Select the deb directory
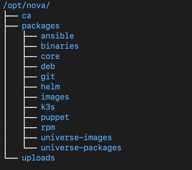 click(x=48, y=67)
